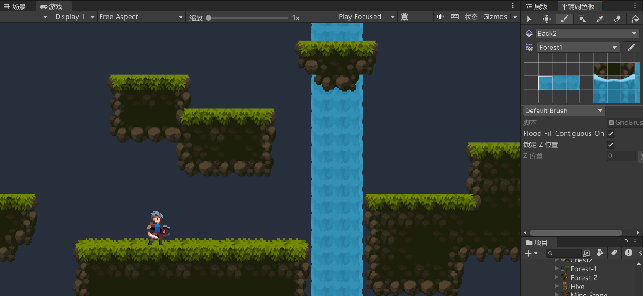Click the Project panel search field
The image size is (643, 296).
(x=565, y=253)
